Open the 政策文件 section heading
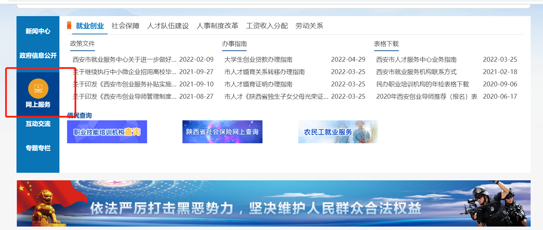This screenshot has width=543, height=230. coord(82,44)
